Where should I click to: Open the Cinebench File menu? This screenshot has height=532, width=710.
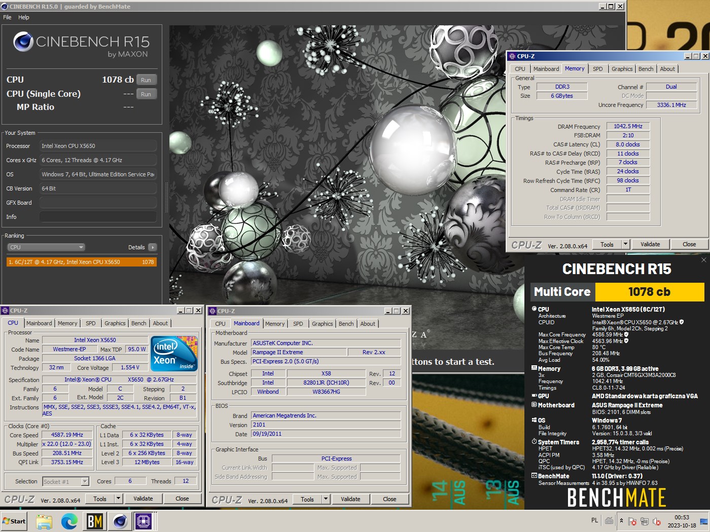click(x=7, y=17)
